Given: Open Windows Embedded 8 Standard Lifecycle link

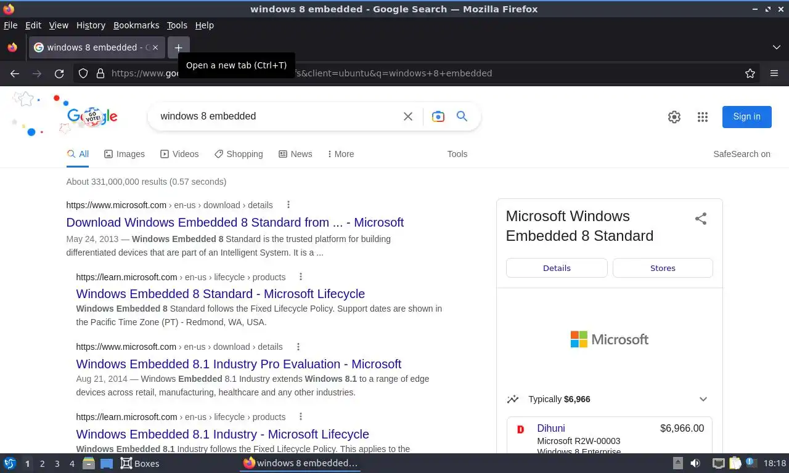Looking at the screenshot, I should pos(221,294).
